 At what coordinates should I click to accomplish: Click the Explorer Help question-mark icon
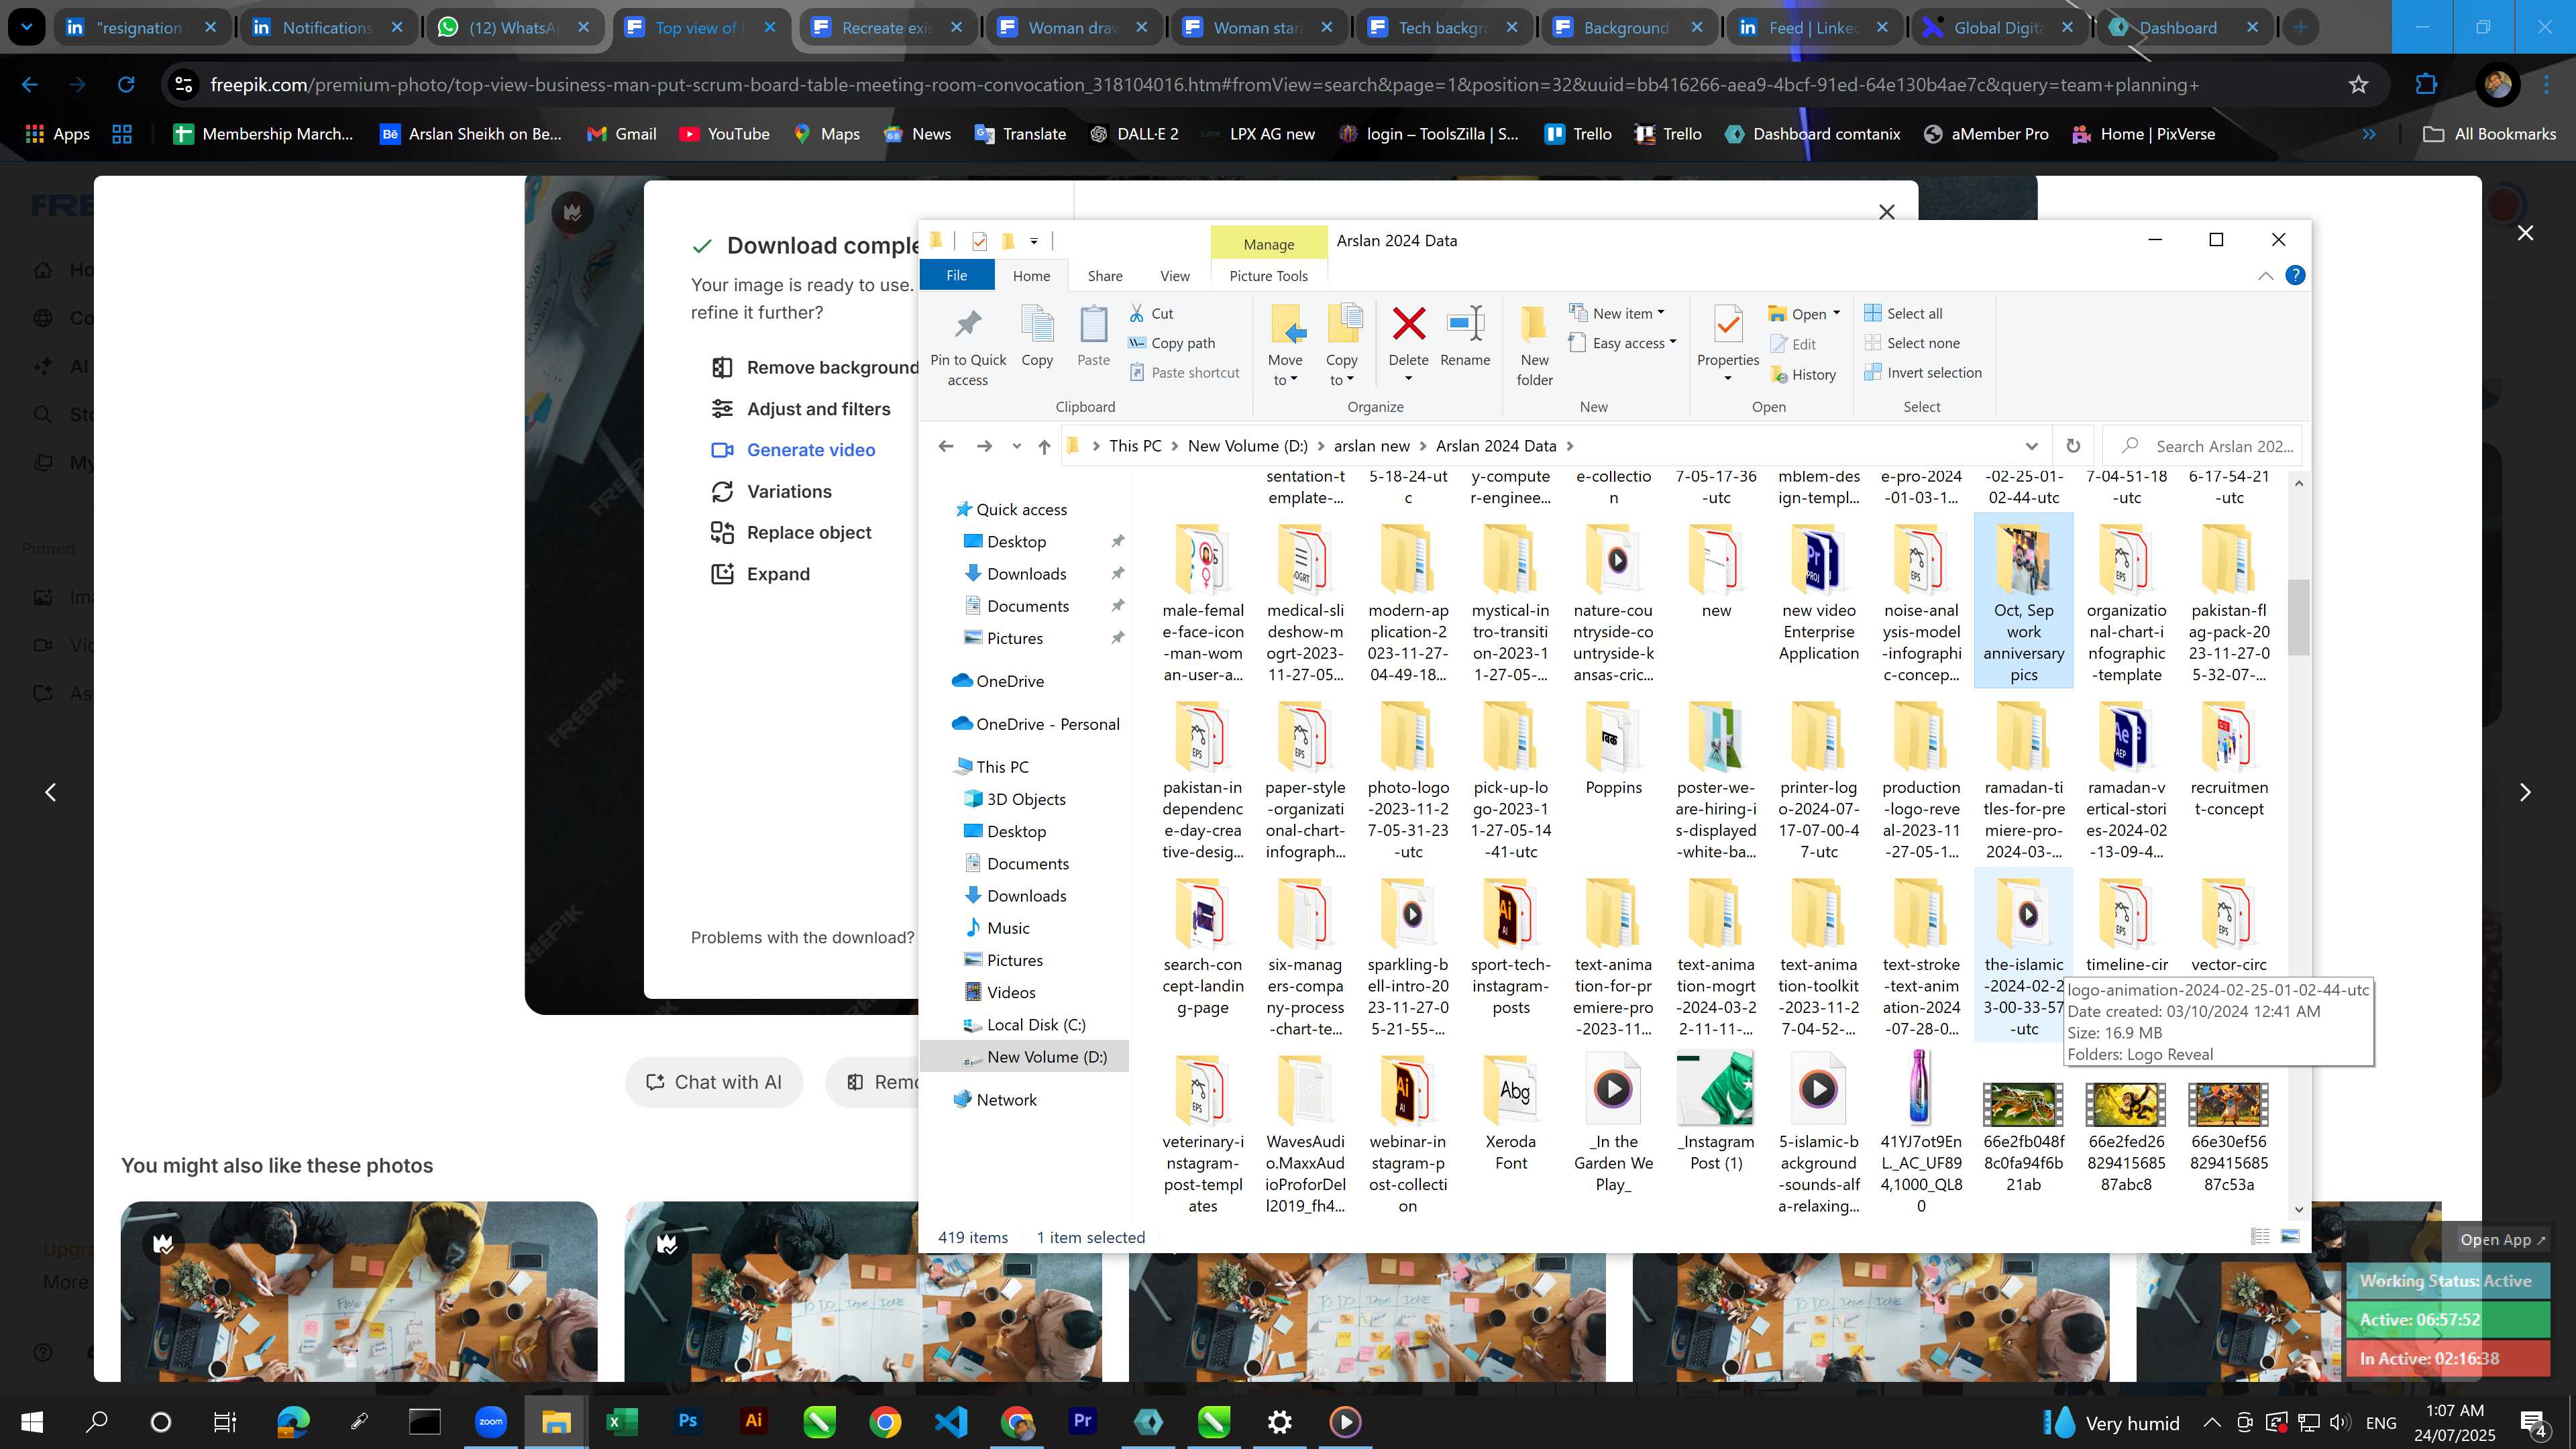coord(2295,275)
